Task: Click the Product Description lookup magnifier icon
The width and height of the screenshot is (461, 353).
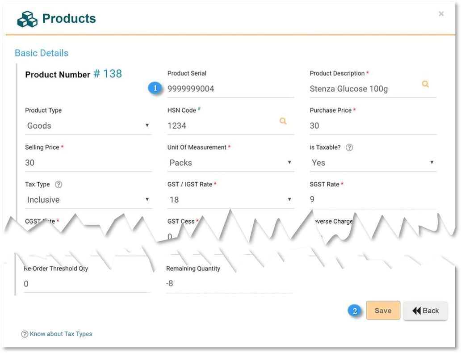Action: 425,84
